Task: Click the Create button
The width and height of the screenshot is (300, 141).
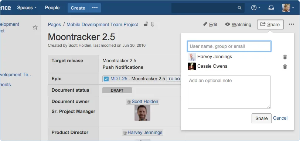Action: (78, 8)
